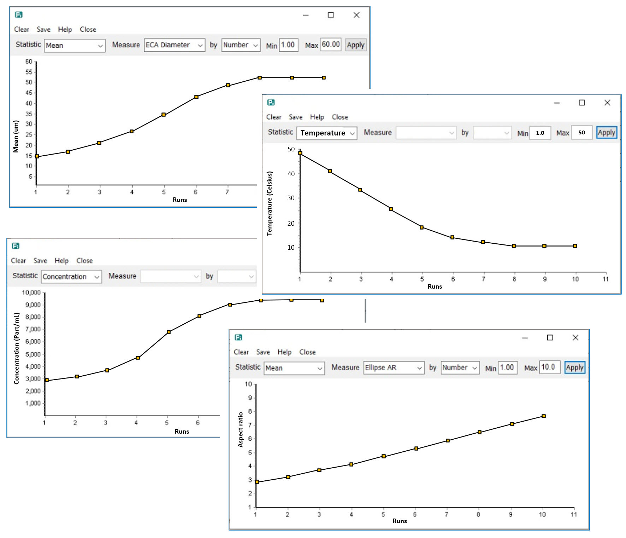Open Save menu in Ellipse AR window
Image resolution: width=626 pixels, height=538 pixels.
tap(263, 352)
